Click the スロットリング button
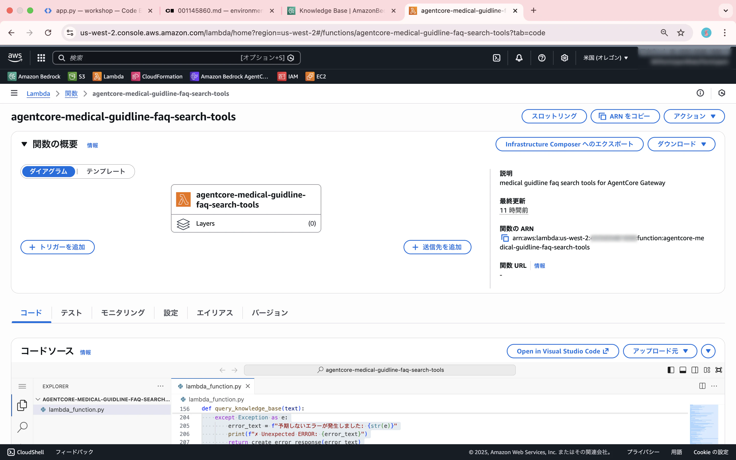This screenshot has height=460, width=736. point(554,116)
